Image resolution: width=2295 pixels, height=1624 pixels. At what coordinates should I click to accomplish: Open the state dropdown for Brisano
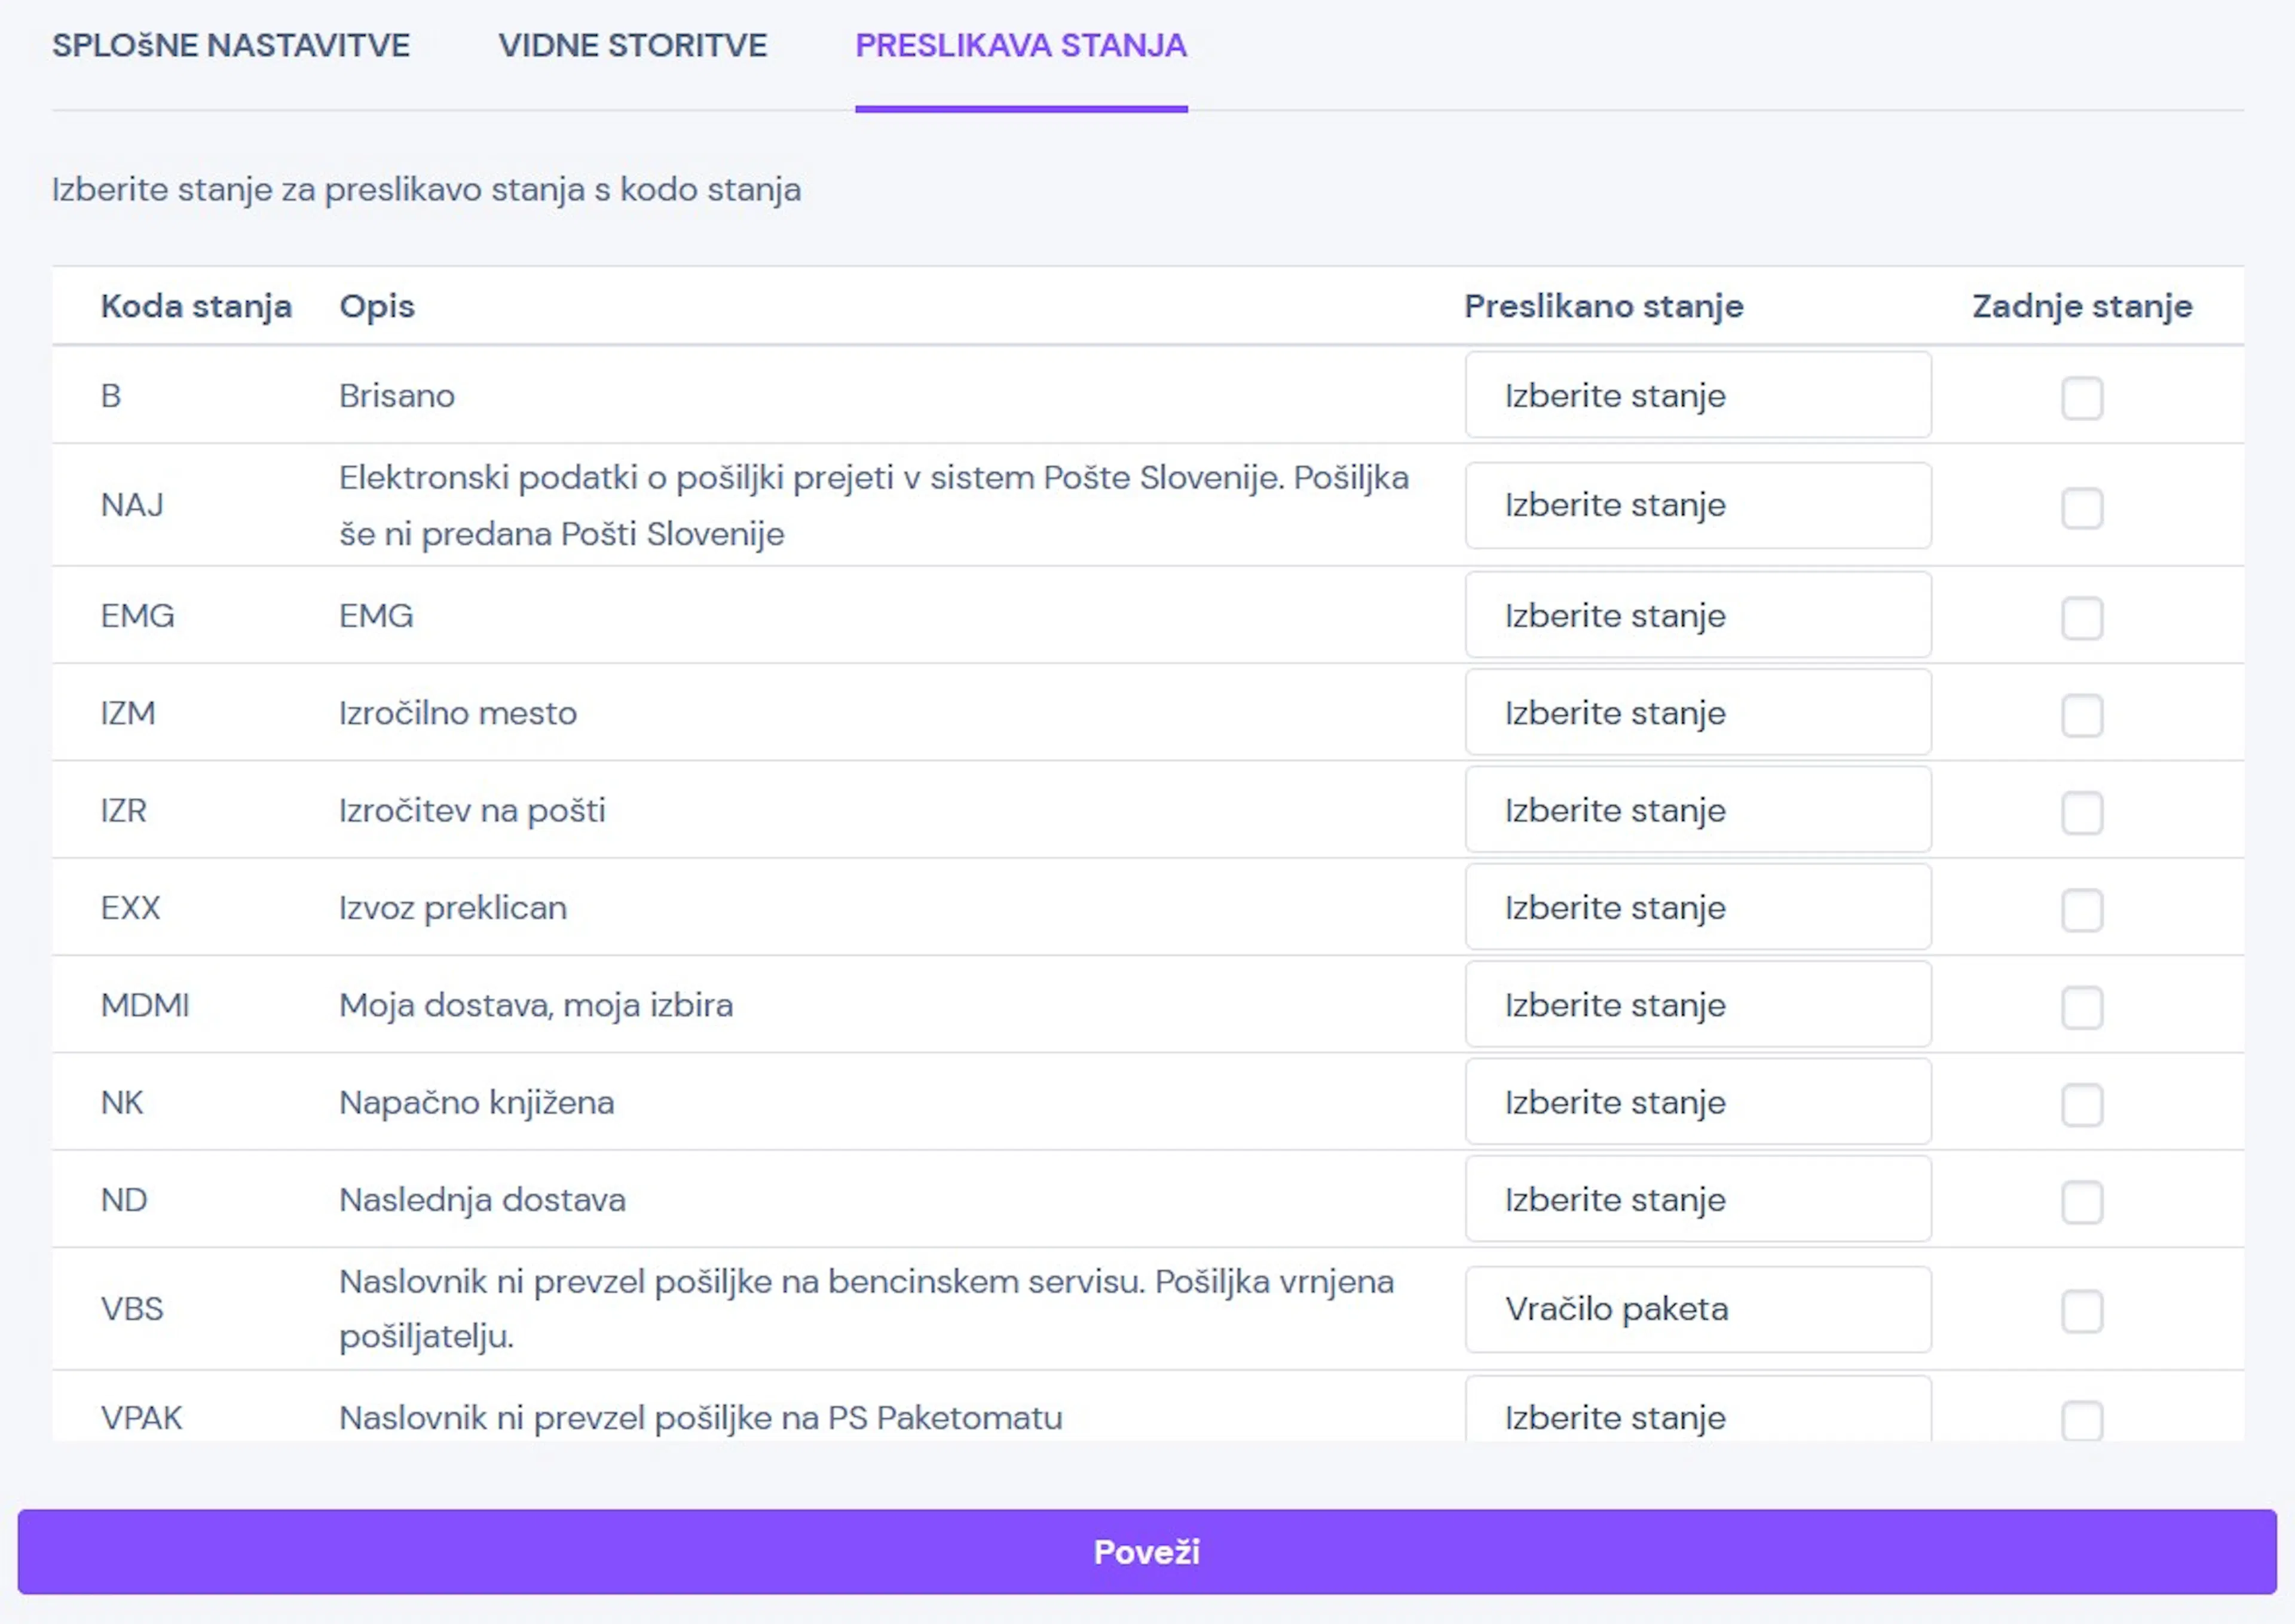pyautogui.click(x=1697, y=395)
